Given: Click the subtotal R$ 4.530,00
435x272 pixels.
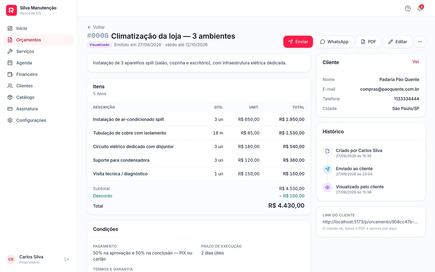Looking at the screenshot, I should [292, 188].
